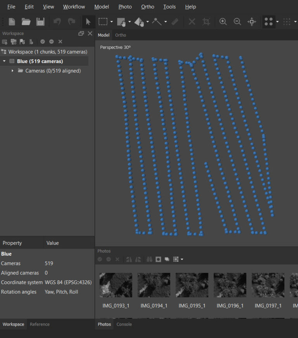Switch to the Ortho view tab

pos(121,35)
